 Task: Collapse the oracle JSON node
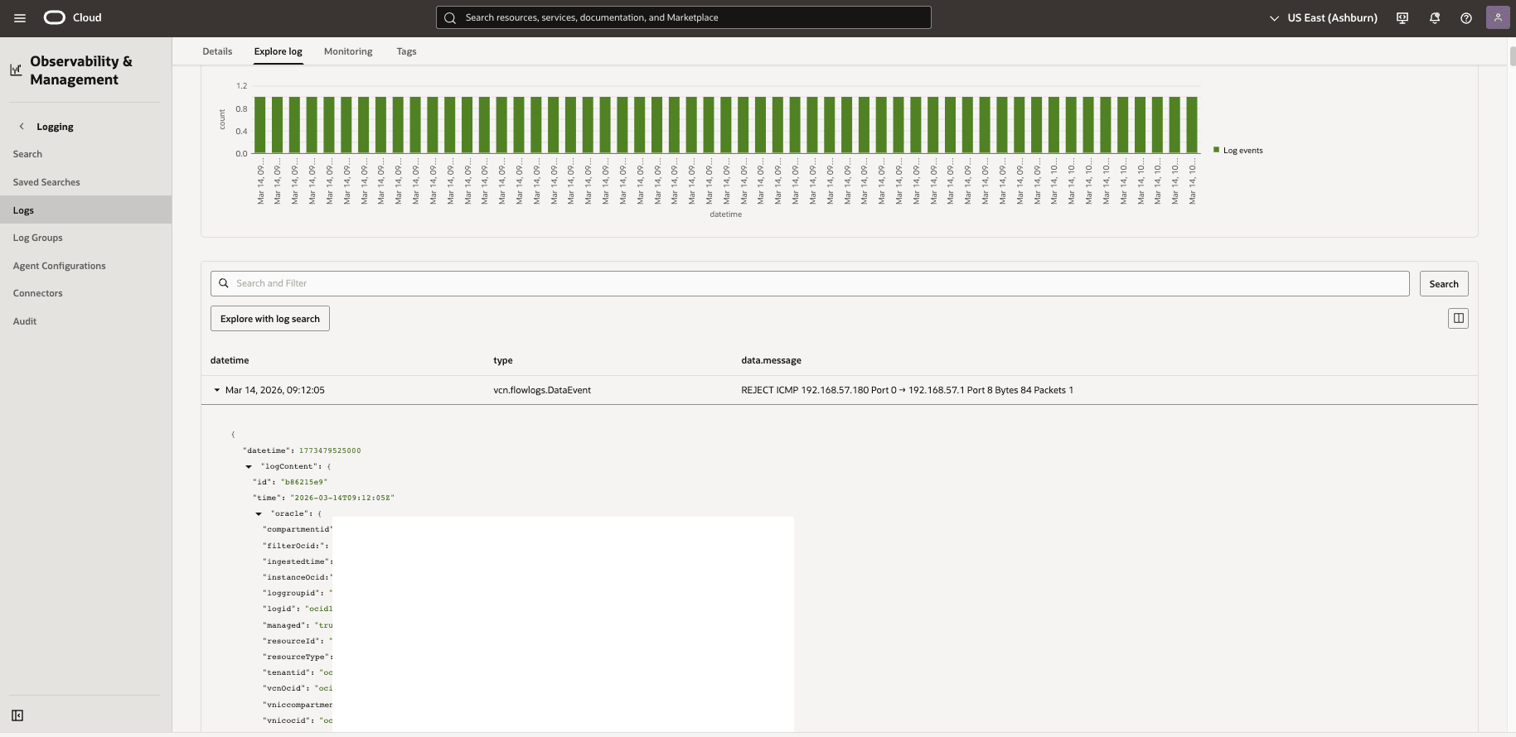(259, 513)
